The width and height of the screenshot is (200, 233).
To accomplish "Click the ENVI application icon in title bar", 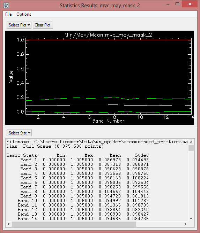I will pos(6,5).
